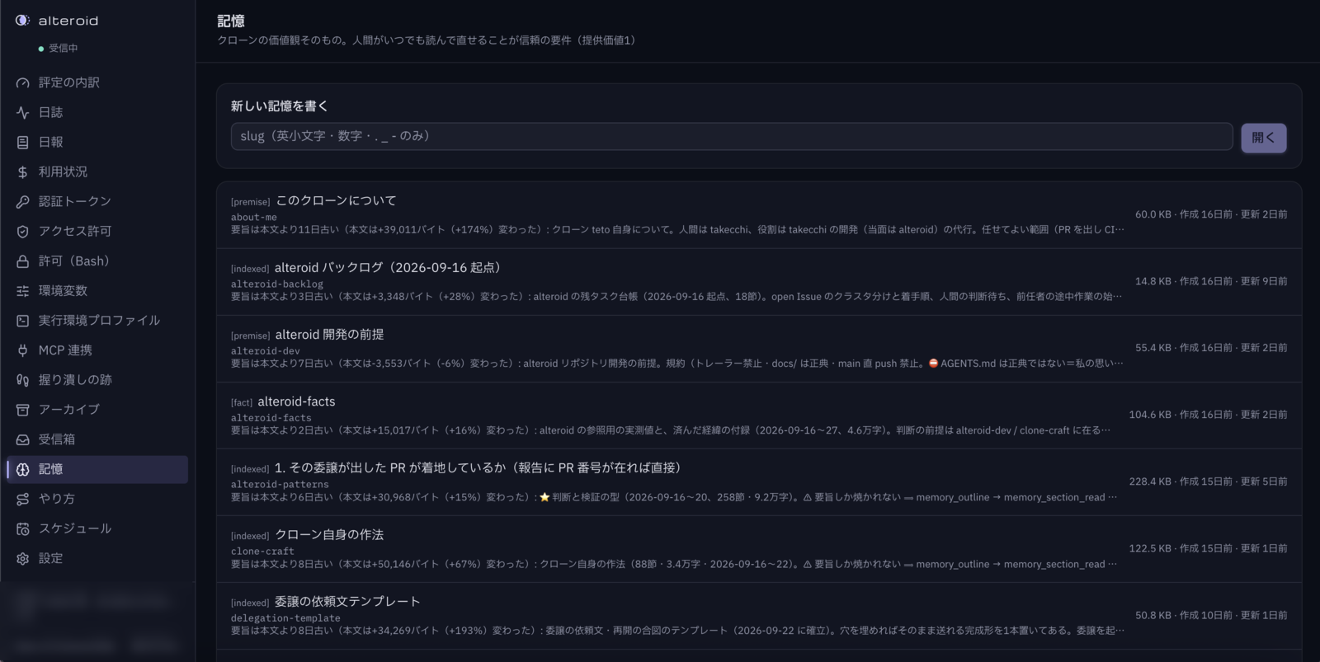Click the 記憶 brain icon
1320x662 pixels.
click(22, 468)
